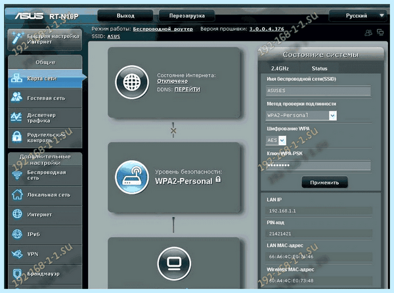Click the Родительский контроль padlock icon
Screen dimensions: 394x293
(17, 137)
